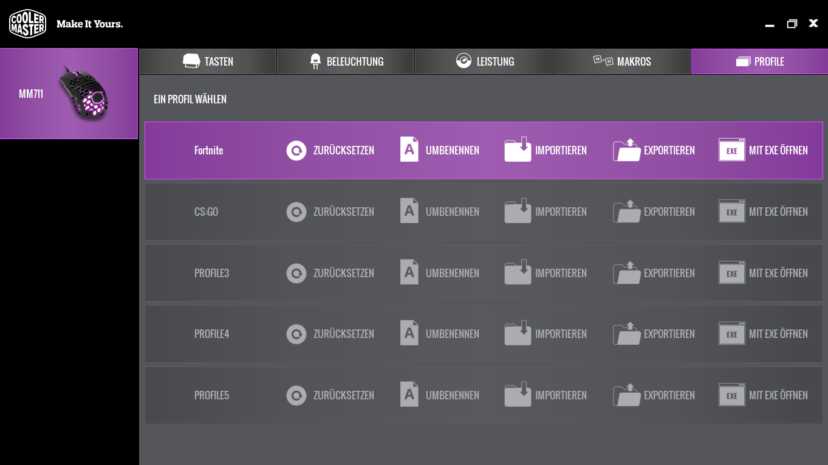This screenshot has width=828, height=465.
Task: Click the import icon in CS:GO row
Action: 518,211
